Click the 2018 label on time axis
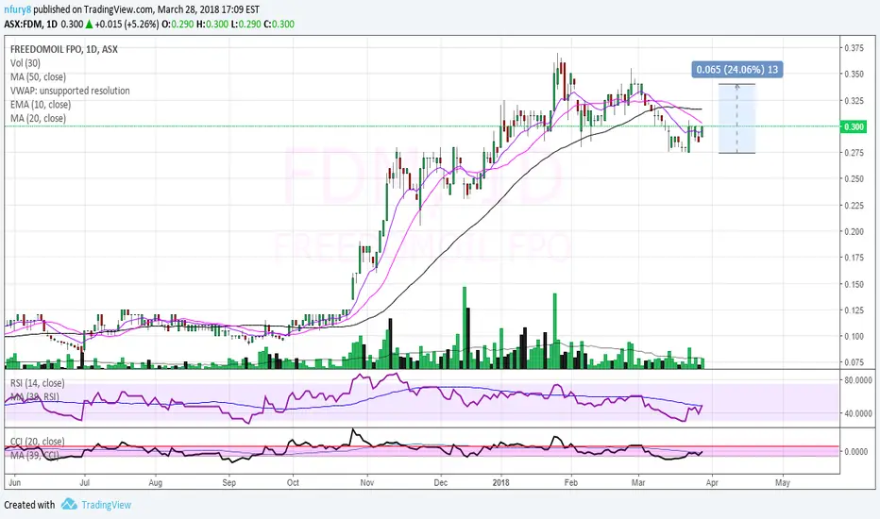Screen dimensions: 880x519 (x=500, y=482)
